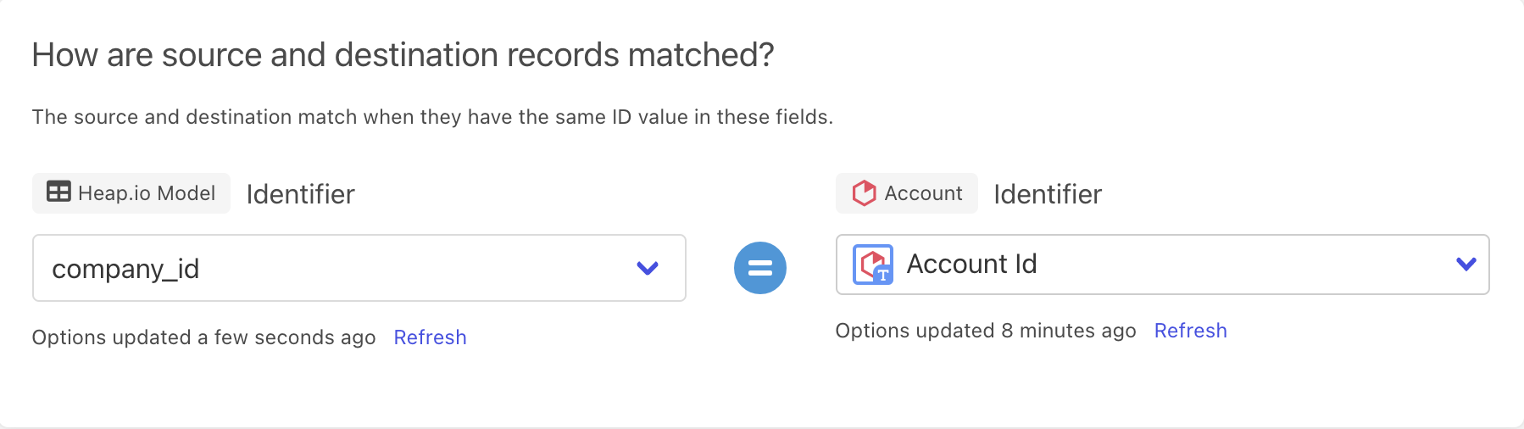Click the destination Identifier label beside Account
This screenshot has width=1524, height=429.
point(1048,194)
